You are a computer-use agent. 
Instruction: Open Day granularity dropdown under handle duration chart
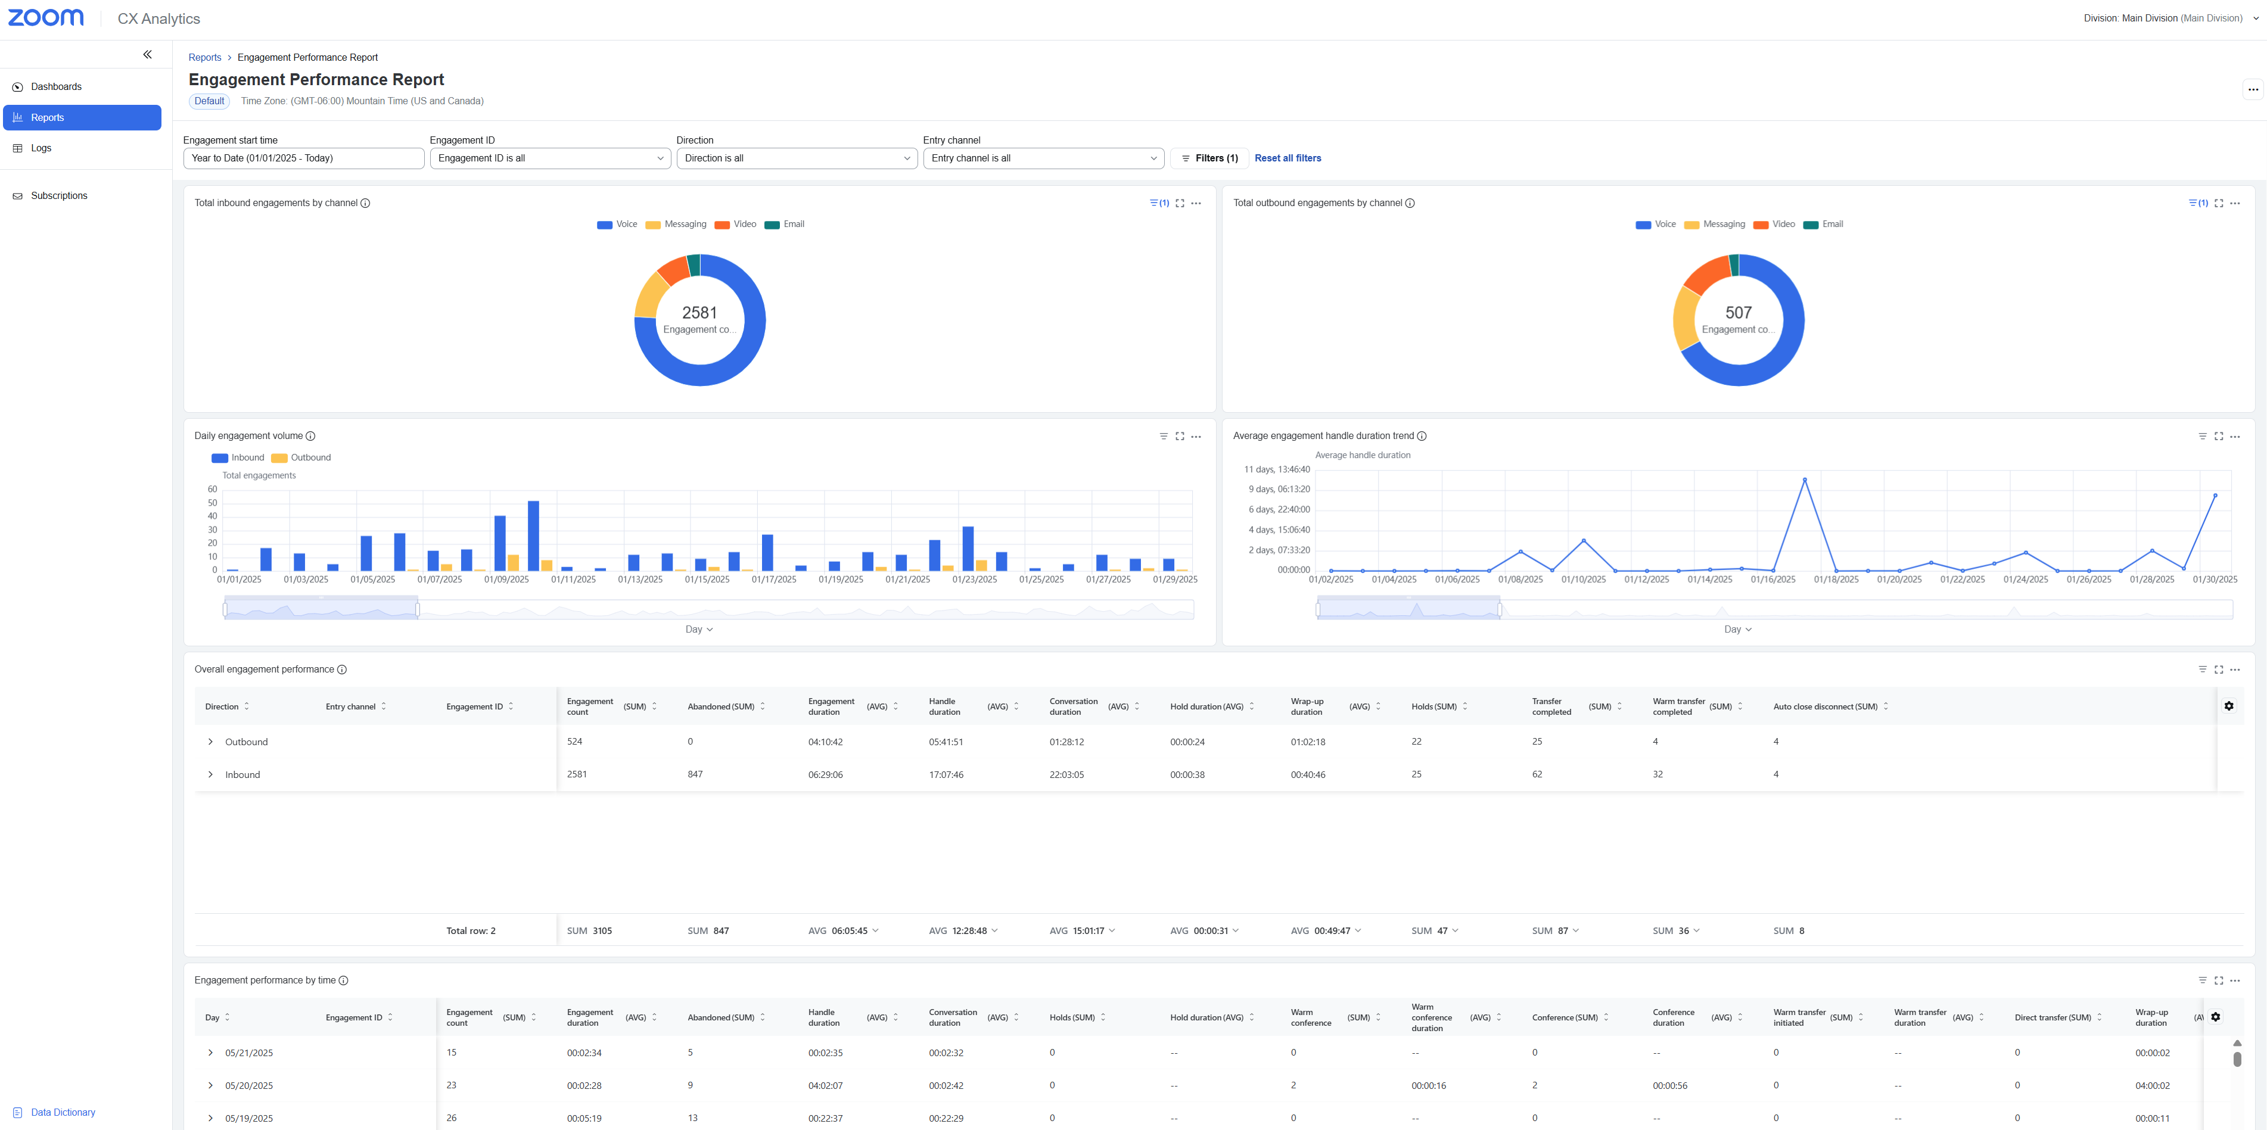[1737, 629]
